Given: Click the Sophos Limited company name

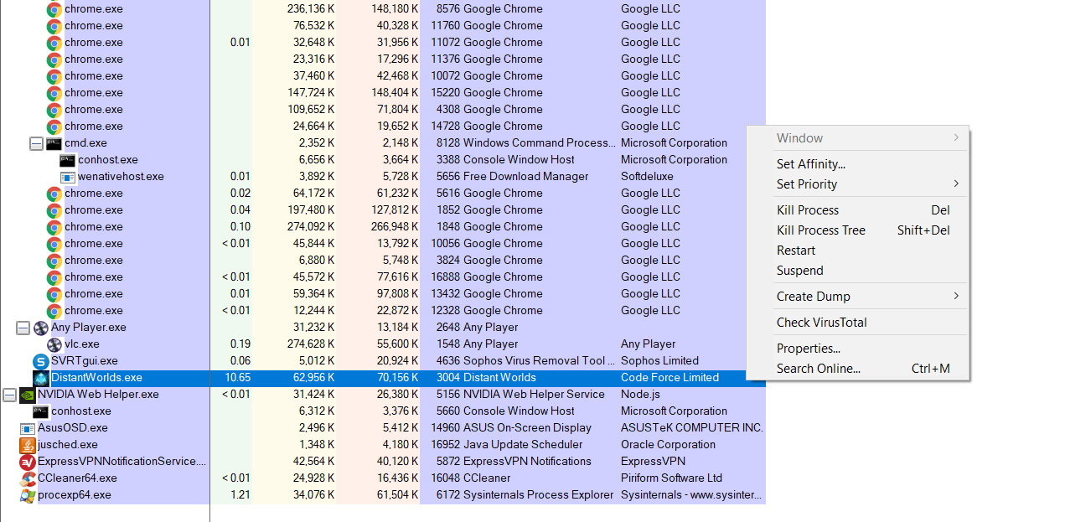Looking at the screenshot, I should pyautogui.click(x=659, y=361).
